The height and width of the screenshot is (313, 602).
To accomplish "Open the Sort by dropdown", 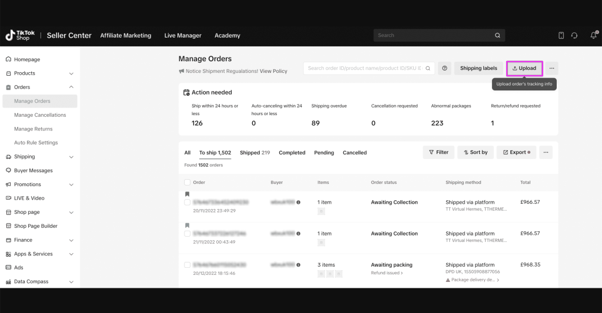I will click(x=475, y=152).
